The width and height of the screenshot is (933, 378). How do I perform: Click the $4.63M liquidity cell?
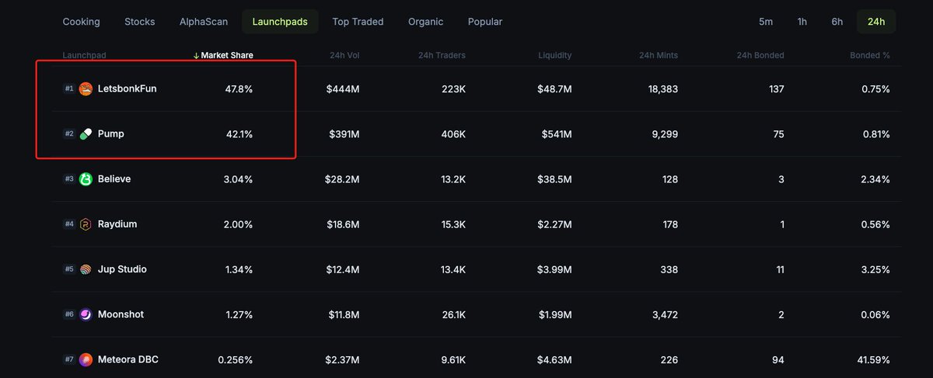(554, 359)
